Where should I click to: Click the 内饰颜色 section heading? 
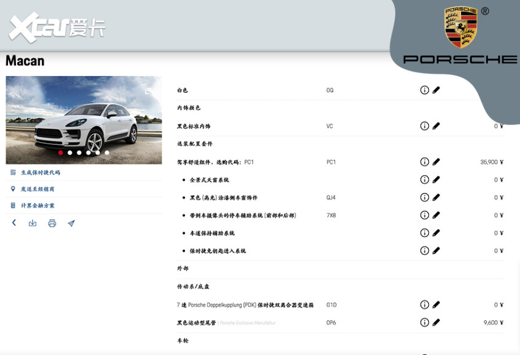(x=189, y=107)
